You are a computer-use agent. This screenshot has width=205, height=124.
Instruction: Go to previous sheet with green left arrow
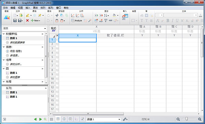click(35, 119)
